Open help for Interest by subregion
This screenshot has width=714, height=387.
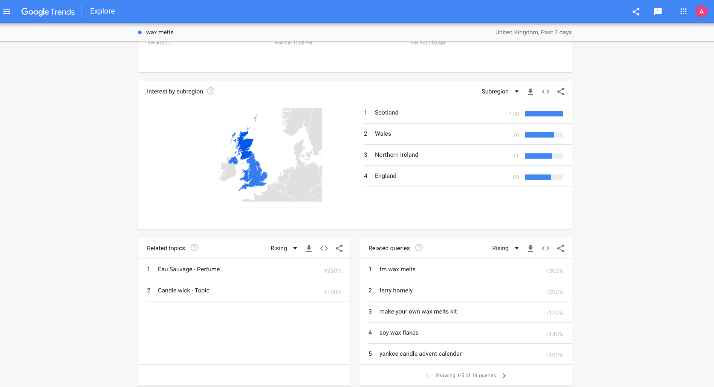tap(211, 91)
